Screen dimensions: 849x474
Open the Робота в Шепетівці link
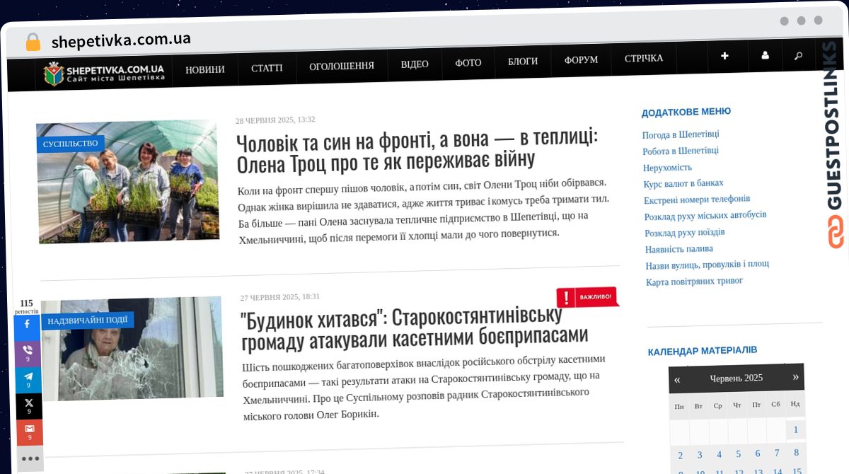(x=681, y=151)
